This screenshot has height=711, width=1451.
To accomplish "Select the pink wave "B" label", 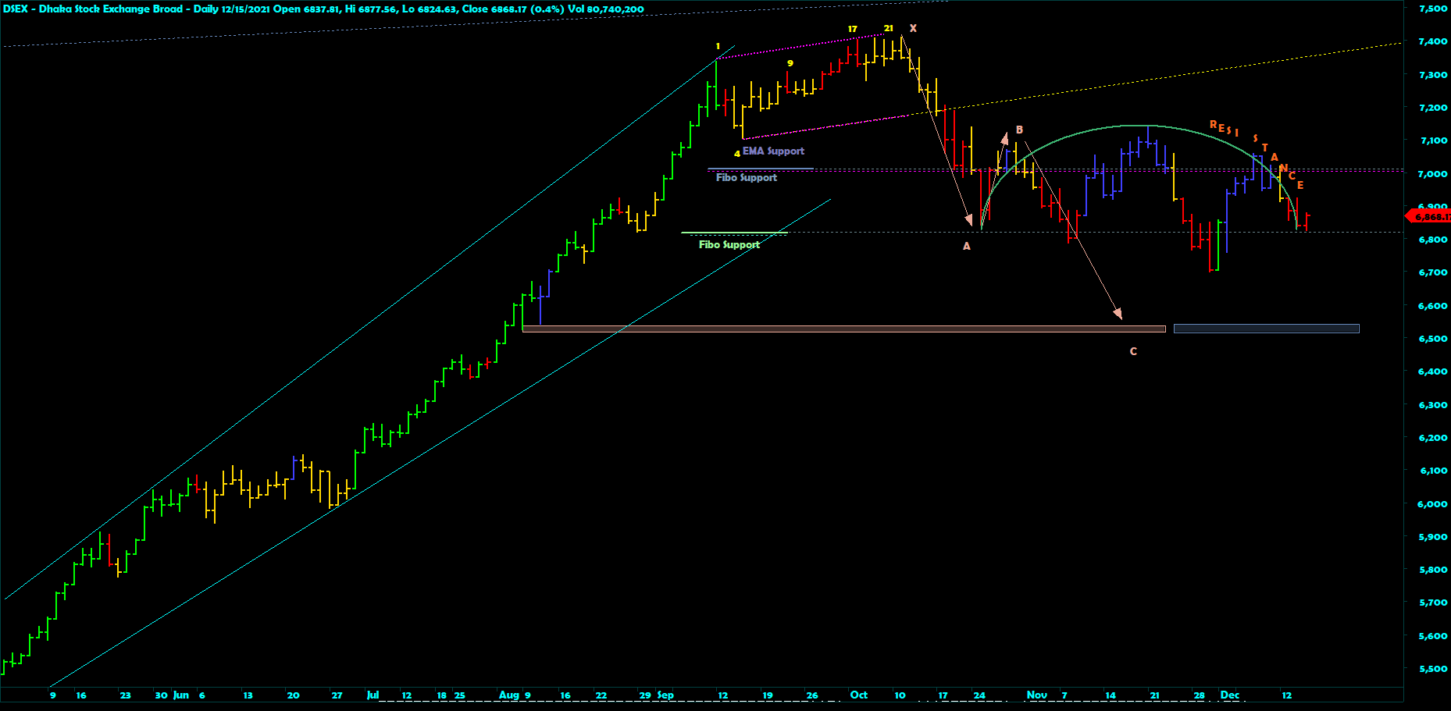I will tap(1019, 130).
